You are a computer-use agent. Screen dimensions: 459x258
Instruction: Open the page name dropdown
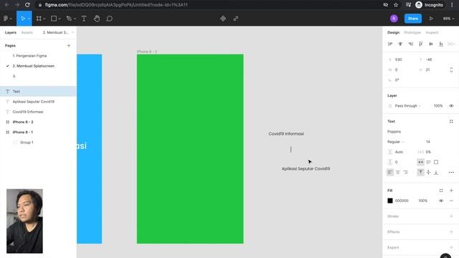(x=58, y=32)
